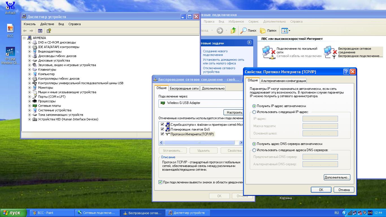Select the local area connection icon
The width and height of the screenshot is (386, 217).
click(268, 52)
